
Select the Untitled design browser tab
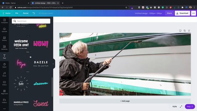click(45, 3)
